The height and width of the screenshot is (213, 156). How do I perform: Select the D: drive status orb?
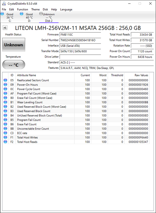coord(22,14)
